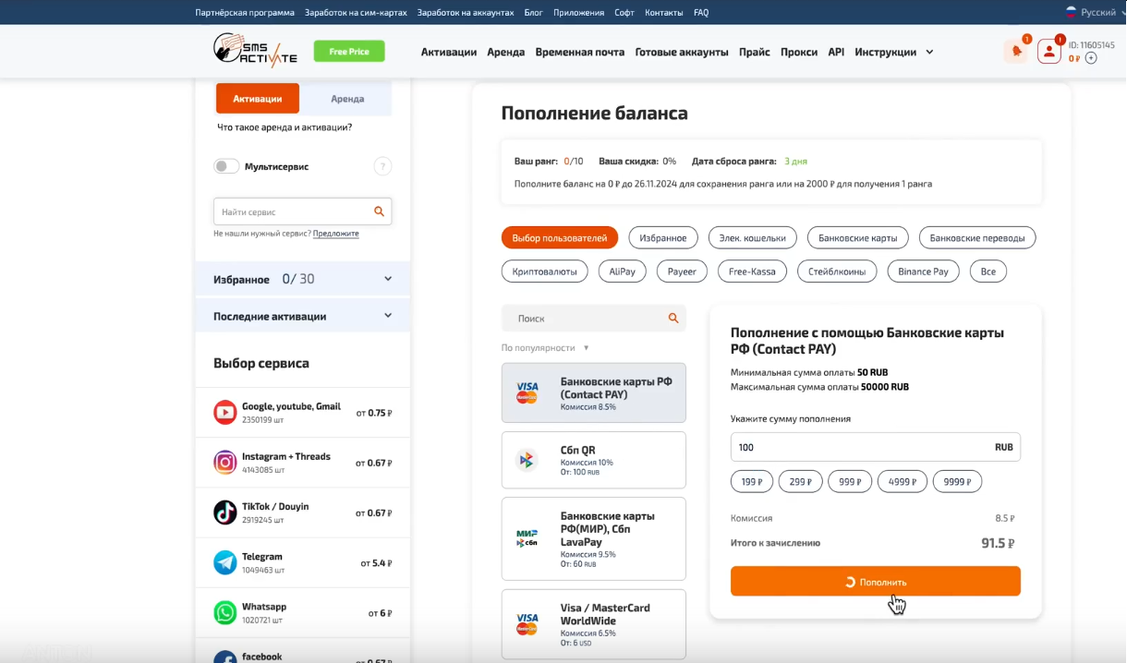Screen dimensions: 1127x663
Task: Click the payment method search magnifier icon
Action: click(x=673, y=319)
